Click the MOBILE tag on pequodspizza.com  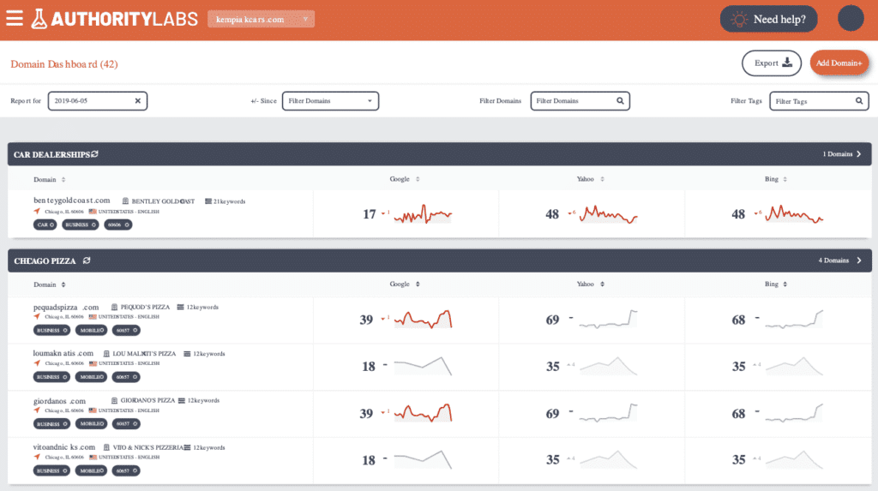click(91, 330)
